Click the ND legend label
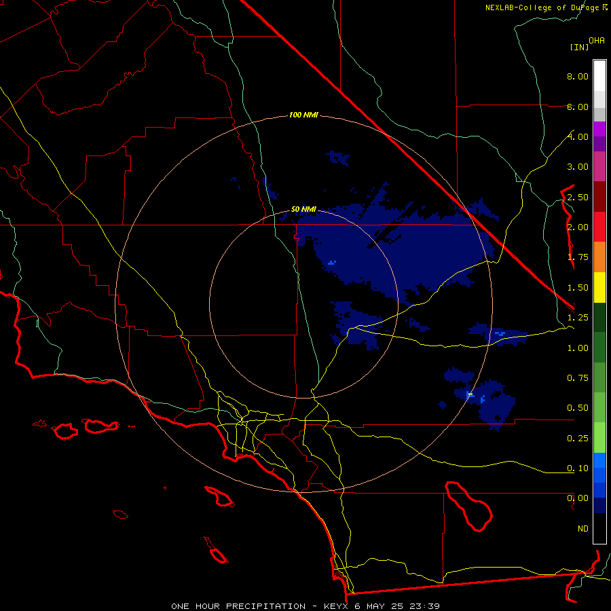 (x=583, y=529)
